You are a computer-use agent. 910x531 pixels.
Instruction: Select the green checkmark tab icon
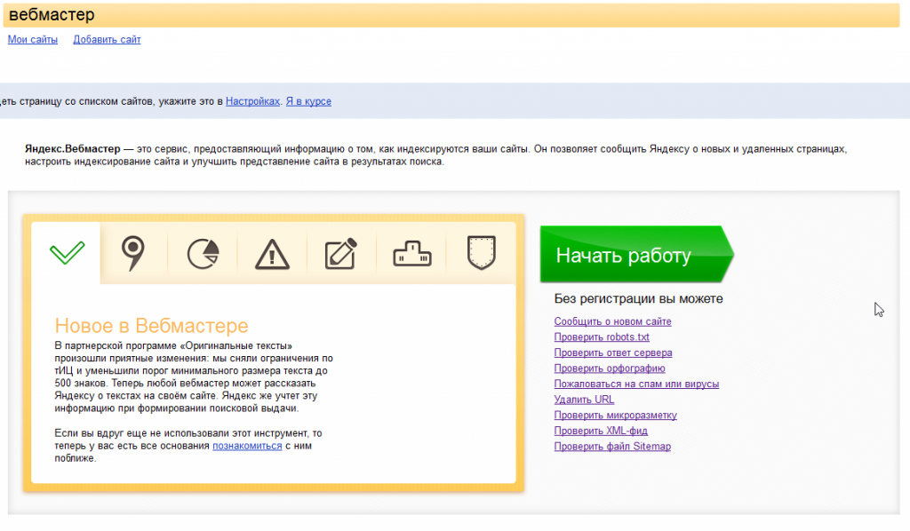pos(67,253)
